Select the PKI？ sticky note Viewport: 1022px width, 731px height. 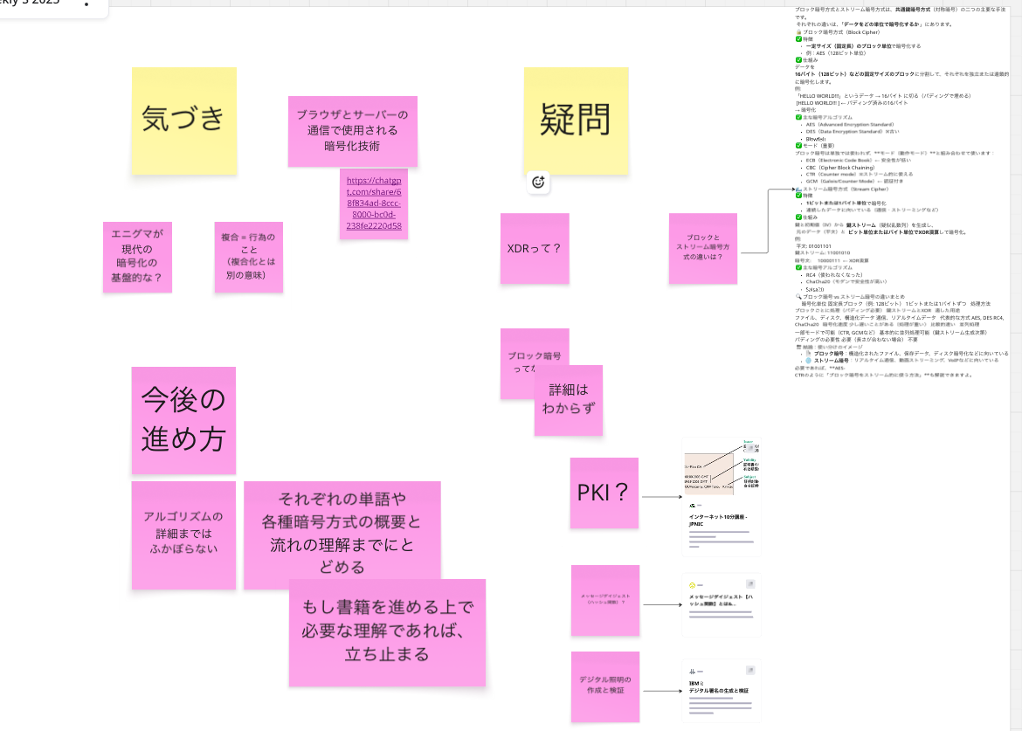(604, 493)
